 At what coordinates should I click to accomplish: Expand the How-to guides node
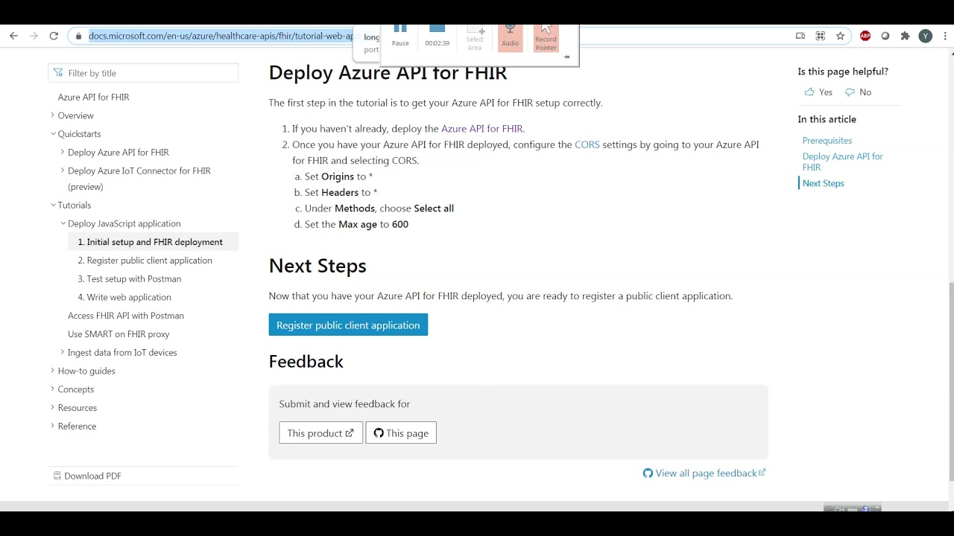click(52, 371)
